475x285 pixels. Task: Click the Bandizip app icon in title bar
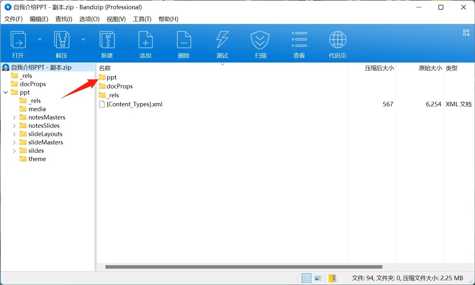tap(8, 7)
